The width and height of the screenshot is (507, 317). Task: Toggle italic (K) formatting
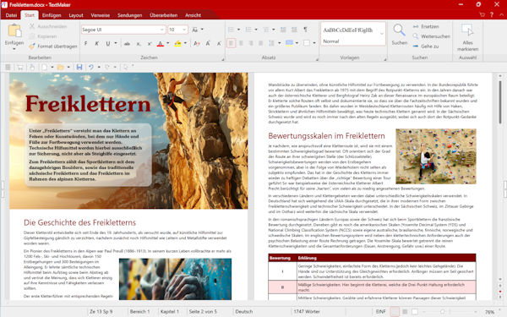pyautogui.click(x=96, y=43)
